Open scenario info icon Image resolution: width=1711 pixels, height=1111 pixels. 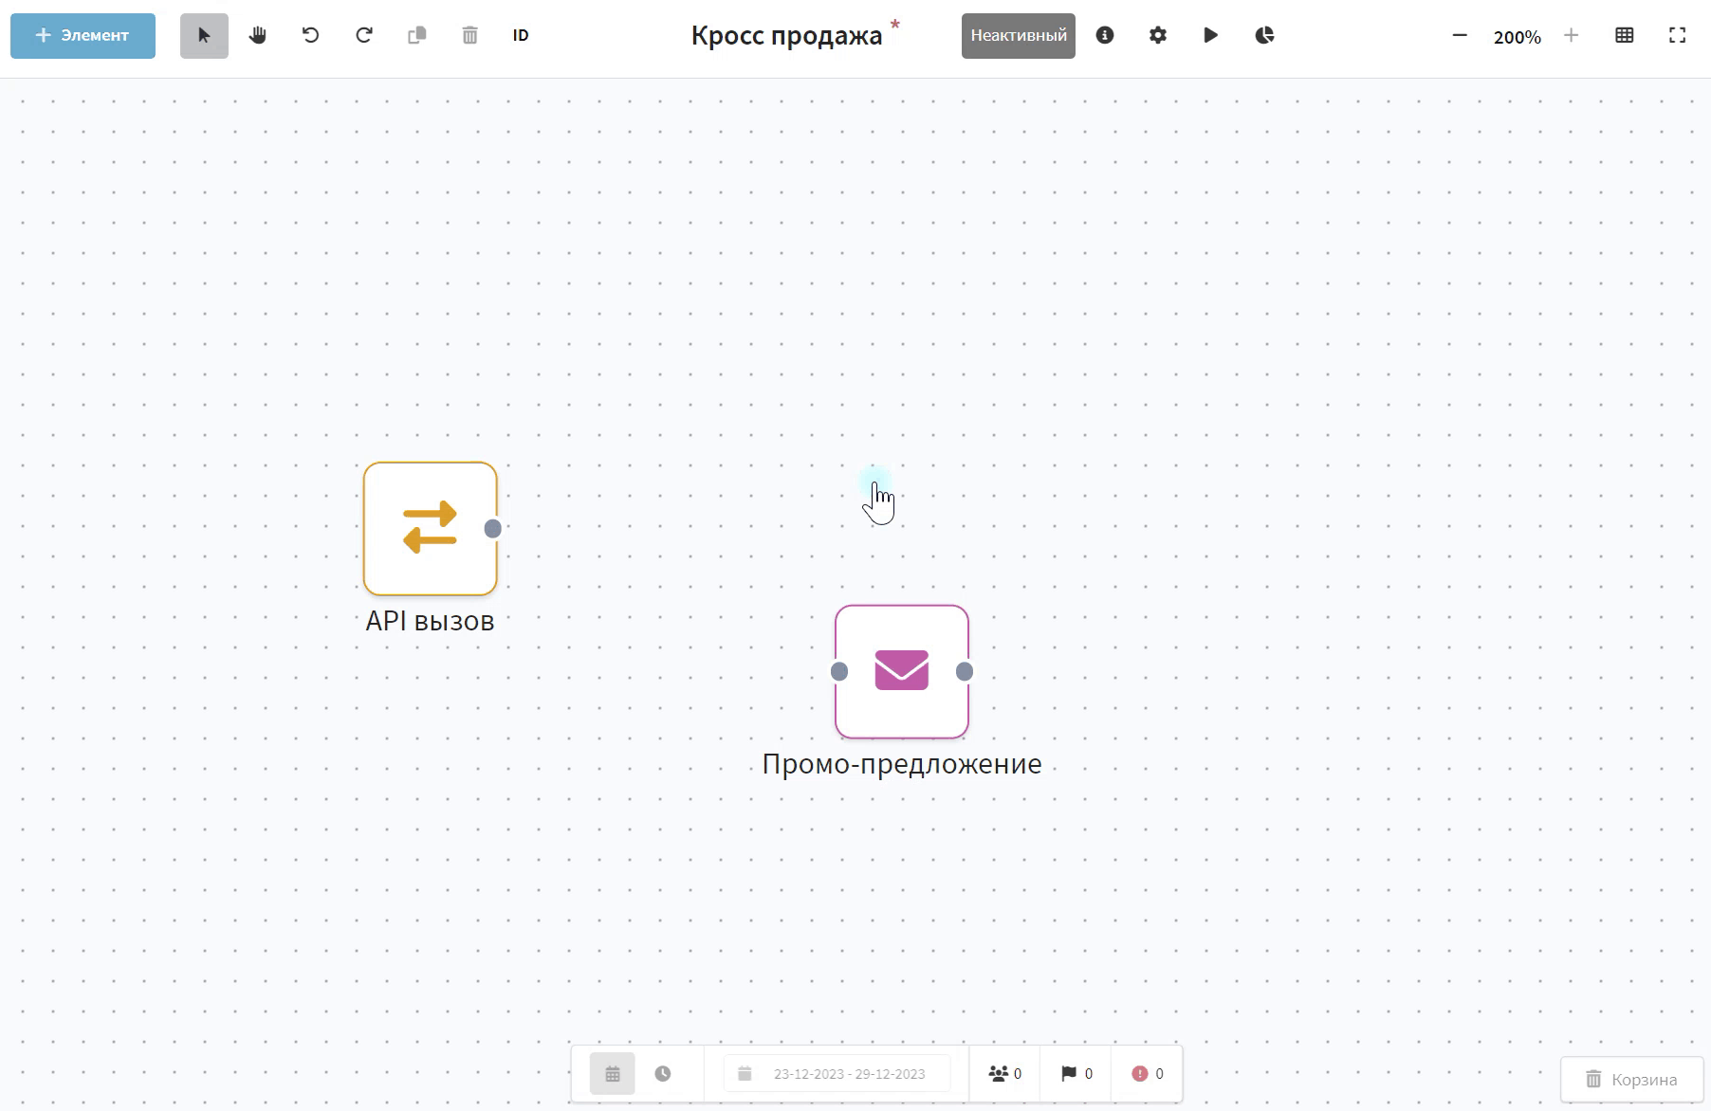tap(1105, 36)
